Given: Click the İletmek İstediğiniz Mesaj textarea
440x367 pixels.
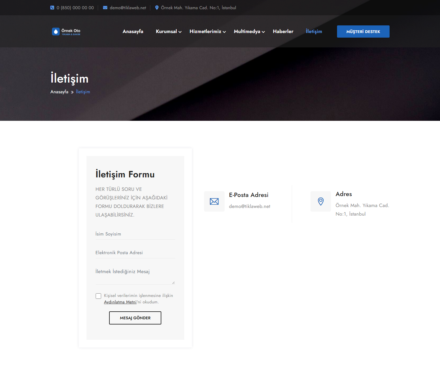Looking at the screenshot, I should point(135,275).
